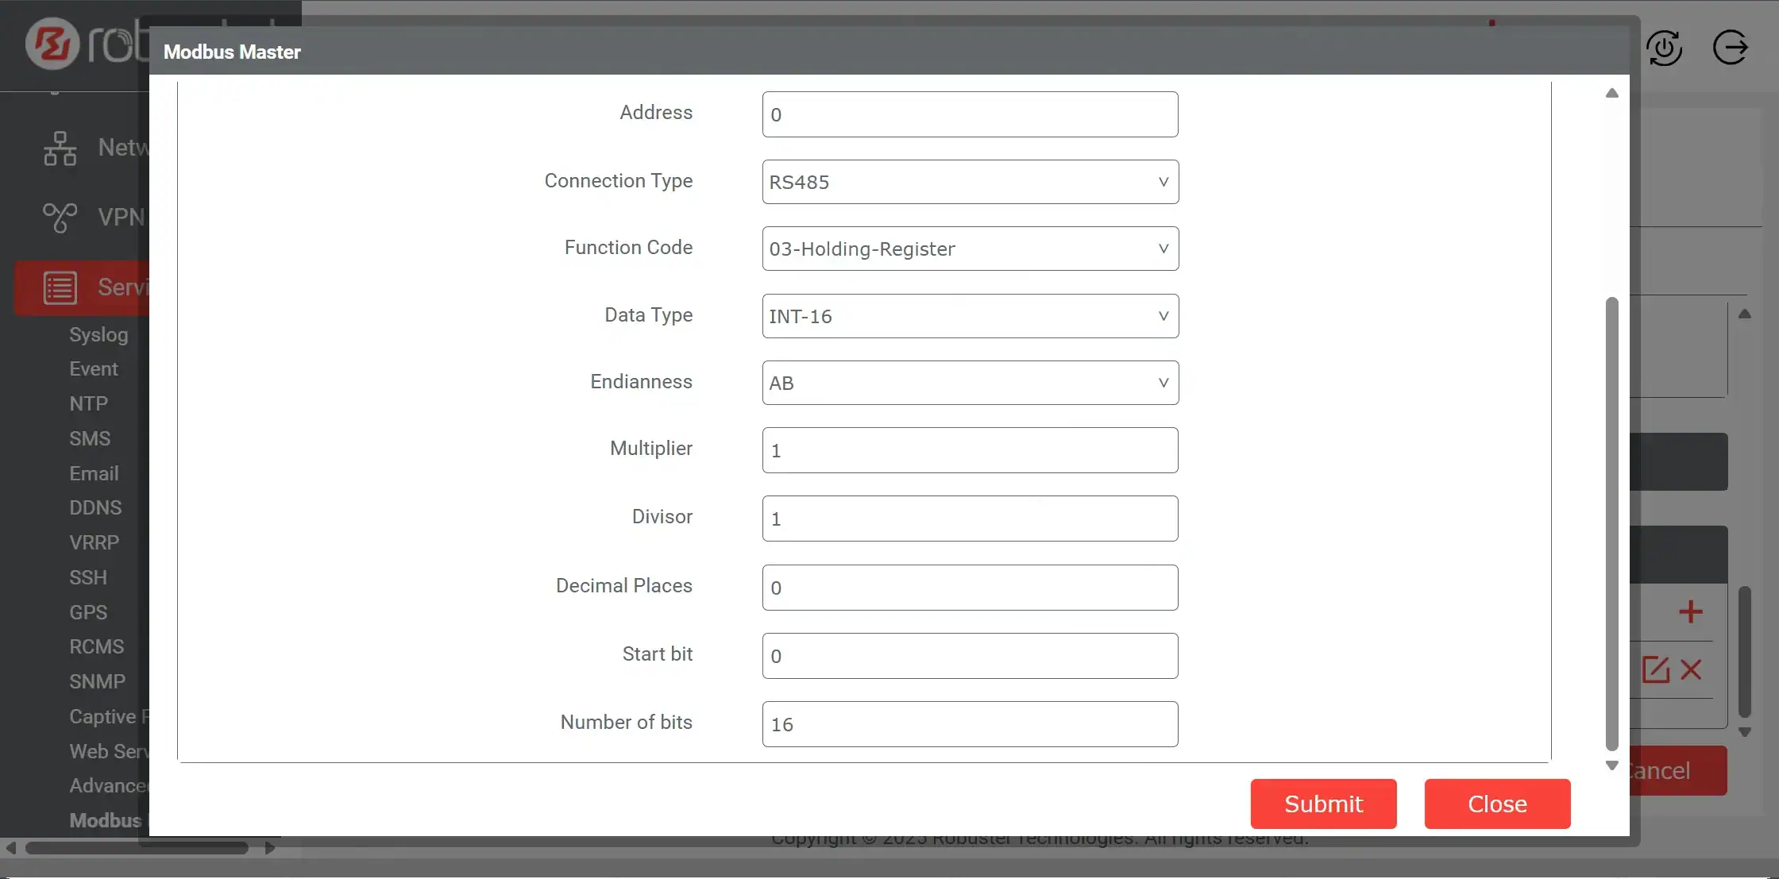
Task: Click the VPN sidebar icon
Action: pyautogui.click(x=60, y=218)
